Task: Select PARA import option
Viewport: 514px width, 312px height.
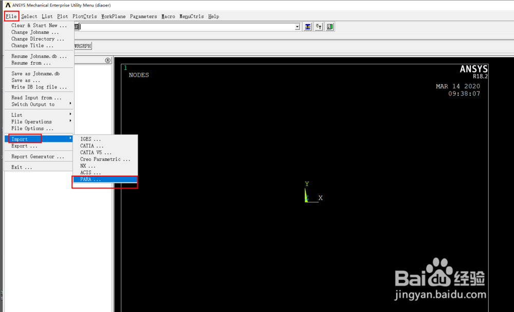Action: click(x=105, y=179)
